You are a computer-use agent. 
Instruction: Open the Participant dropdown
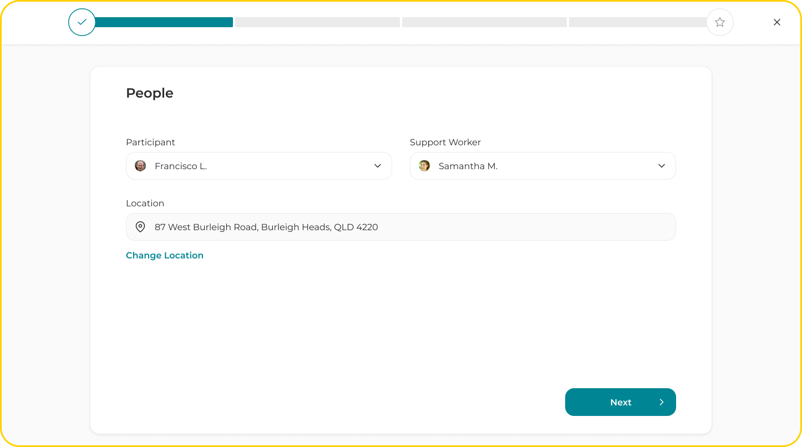[x=259, y=166]
